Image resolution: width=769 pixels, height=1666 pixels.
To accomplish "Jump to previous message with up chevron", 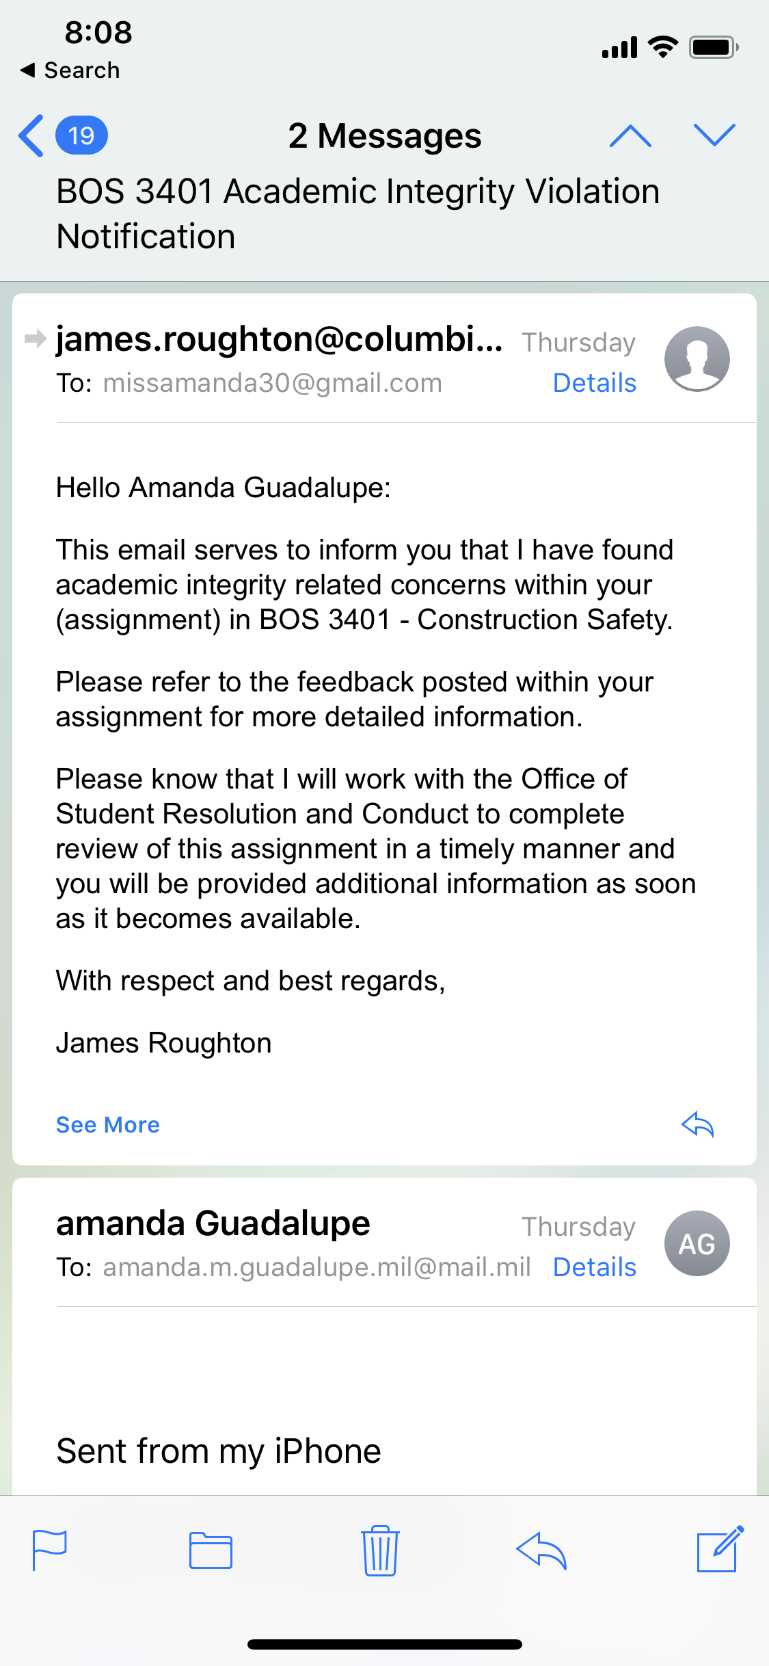I will (x=630, y=135).
